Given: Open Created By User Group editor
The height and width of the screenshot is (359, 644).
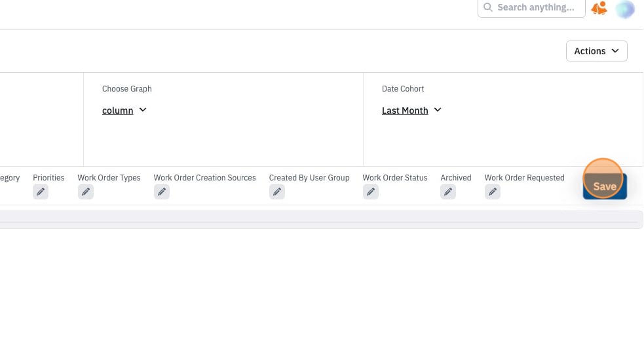Looking at the screenshot, I should click(277, 192).
